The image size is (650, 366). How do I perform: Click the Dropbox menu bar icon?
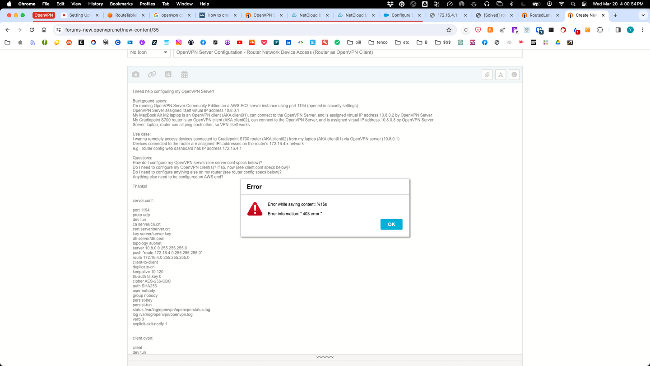coord(390,4)
